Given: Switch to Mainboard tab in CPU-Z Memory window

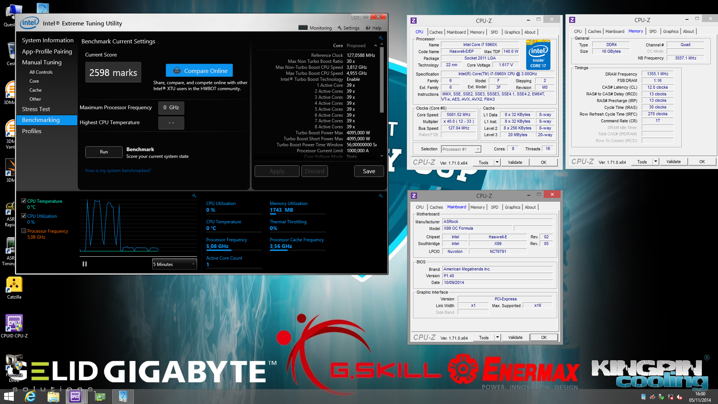Looking at the screenshot, I should [614, 31].
